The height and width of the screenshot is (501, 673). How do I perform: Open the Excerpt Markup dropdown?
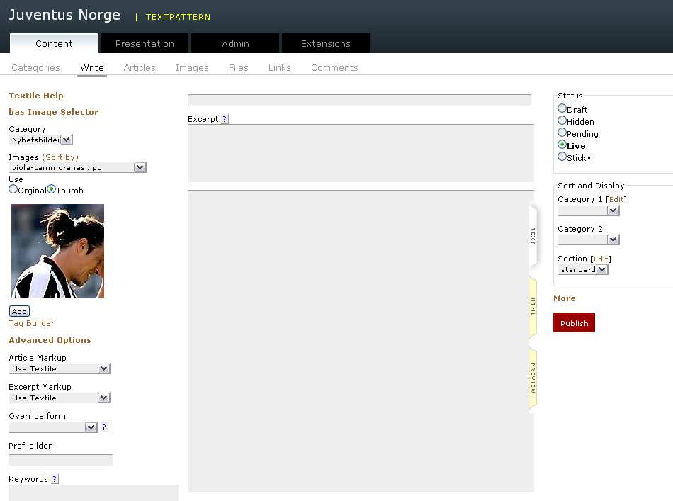[x=60, y=398]
